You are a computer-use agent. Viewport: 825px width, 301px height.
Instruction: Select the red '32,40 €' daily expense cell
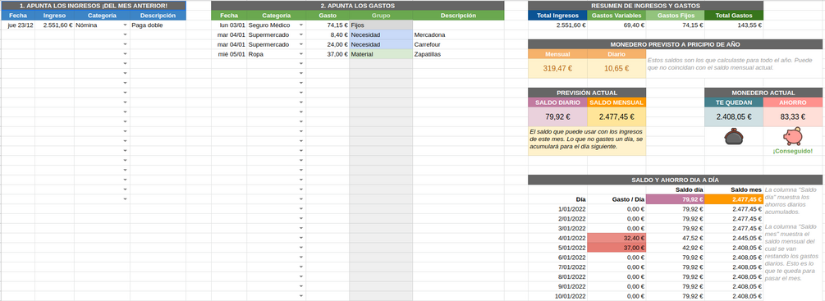point(616,238)
